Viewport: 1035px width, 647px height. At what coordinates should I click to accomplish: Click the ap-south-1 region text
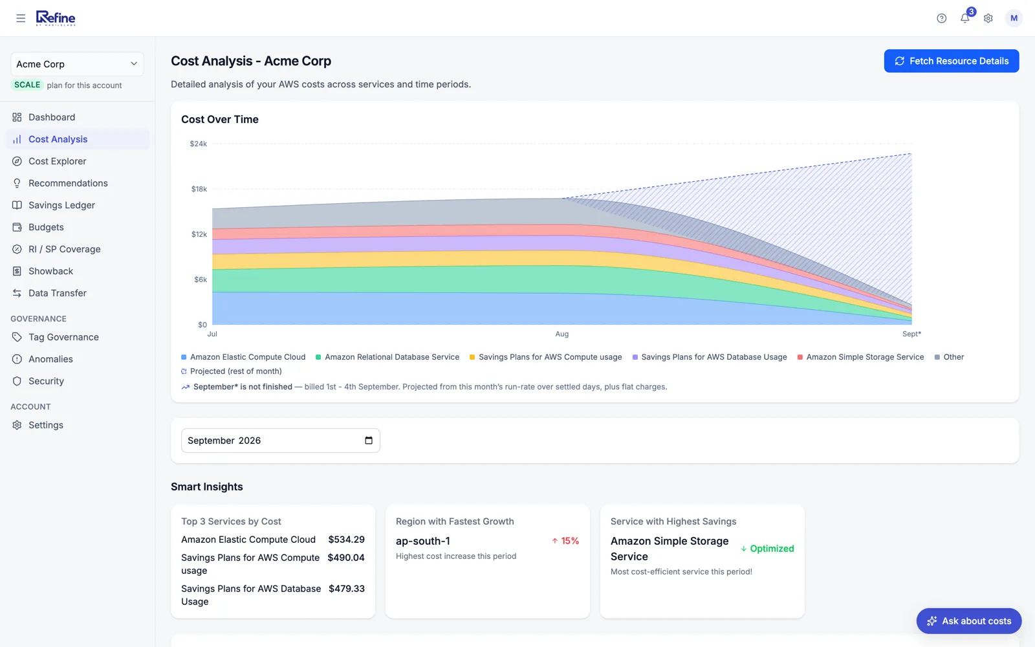point(423,541)
